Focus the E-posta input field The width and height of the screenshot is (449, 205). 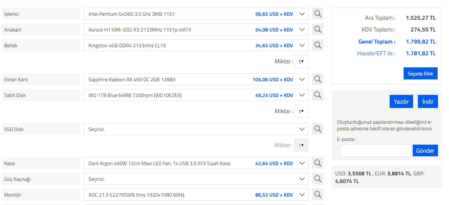375,150
